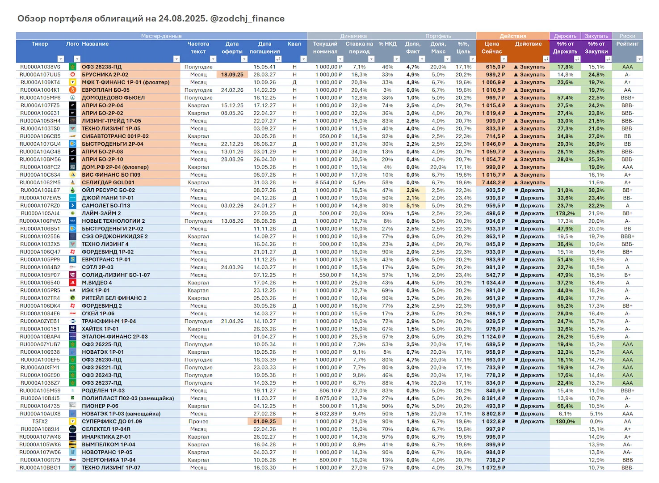Open the Рейтинг column filter dropdown

639,59
